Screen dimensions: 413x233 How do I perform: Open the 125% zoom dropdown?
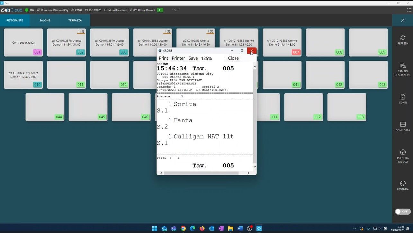pyautogui.click(x=206, y=58)
